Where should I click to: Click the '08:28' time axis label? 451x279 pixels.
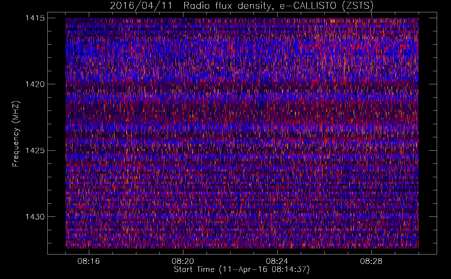[371, 261]
